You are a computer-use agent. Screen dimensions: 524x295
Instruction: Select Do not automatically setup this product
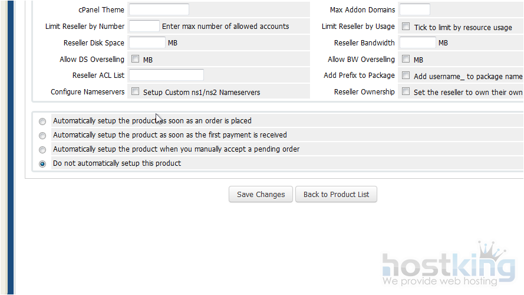[42, 164]
